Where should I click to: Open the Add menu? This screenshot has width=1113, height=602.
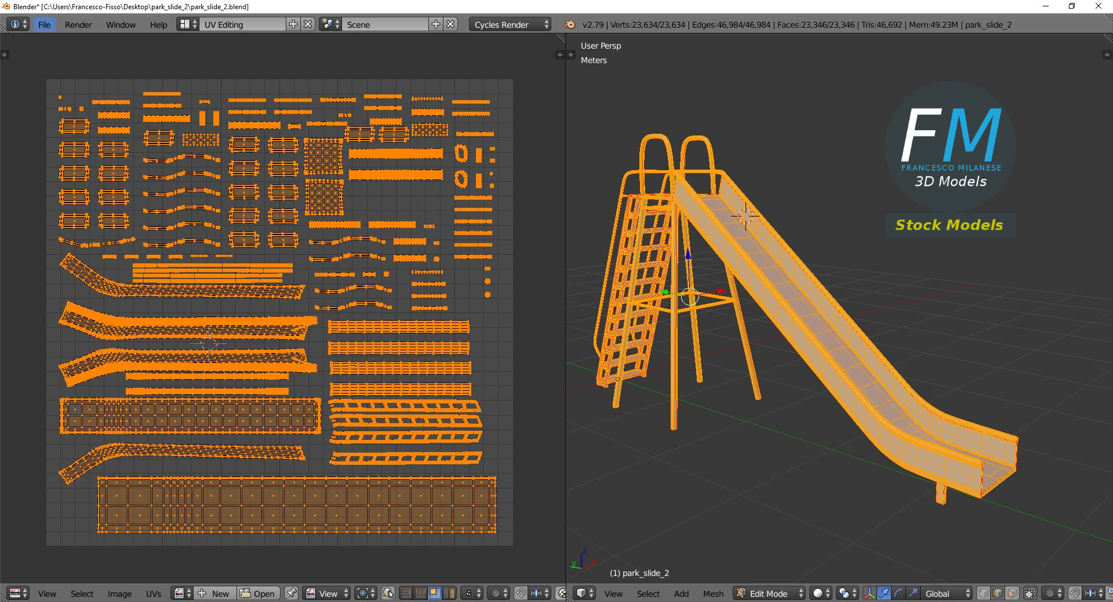tap(681, 593)
